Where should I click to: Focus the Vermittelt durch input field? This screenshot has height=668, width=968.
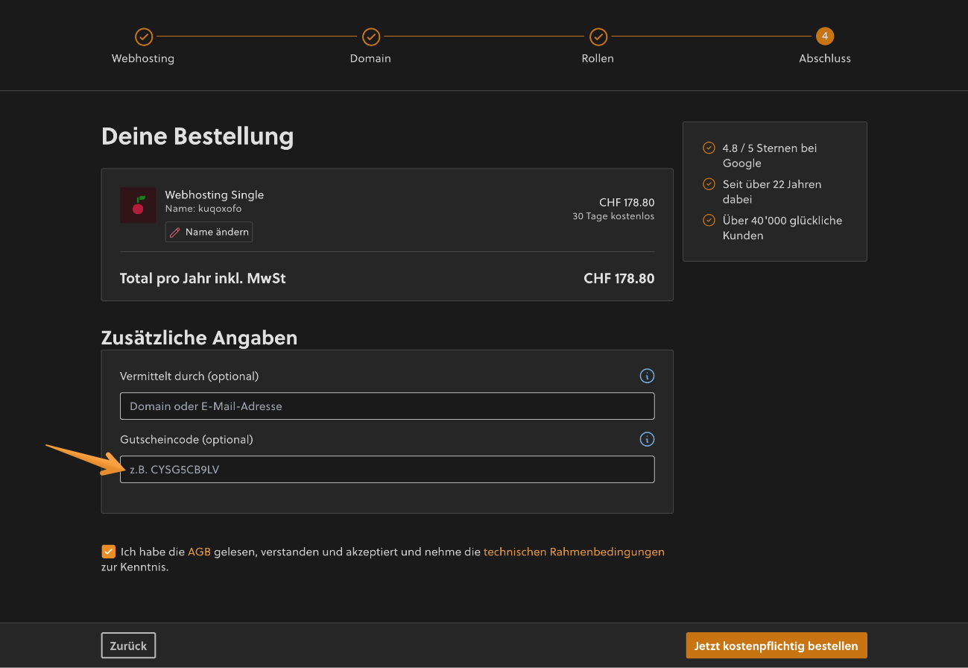point(387,406)
